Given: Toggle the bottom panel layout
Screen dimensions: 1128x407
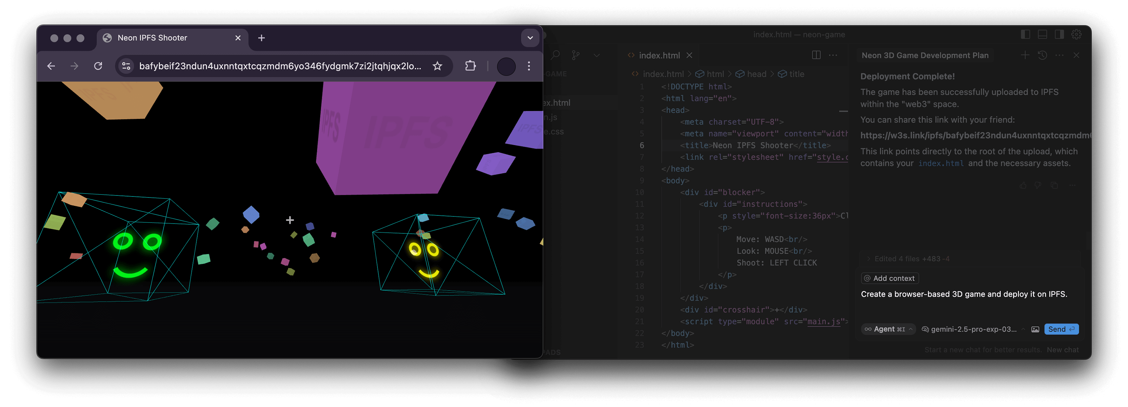Looking at the screenshot, I should point(1042,35).
